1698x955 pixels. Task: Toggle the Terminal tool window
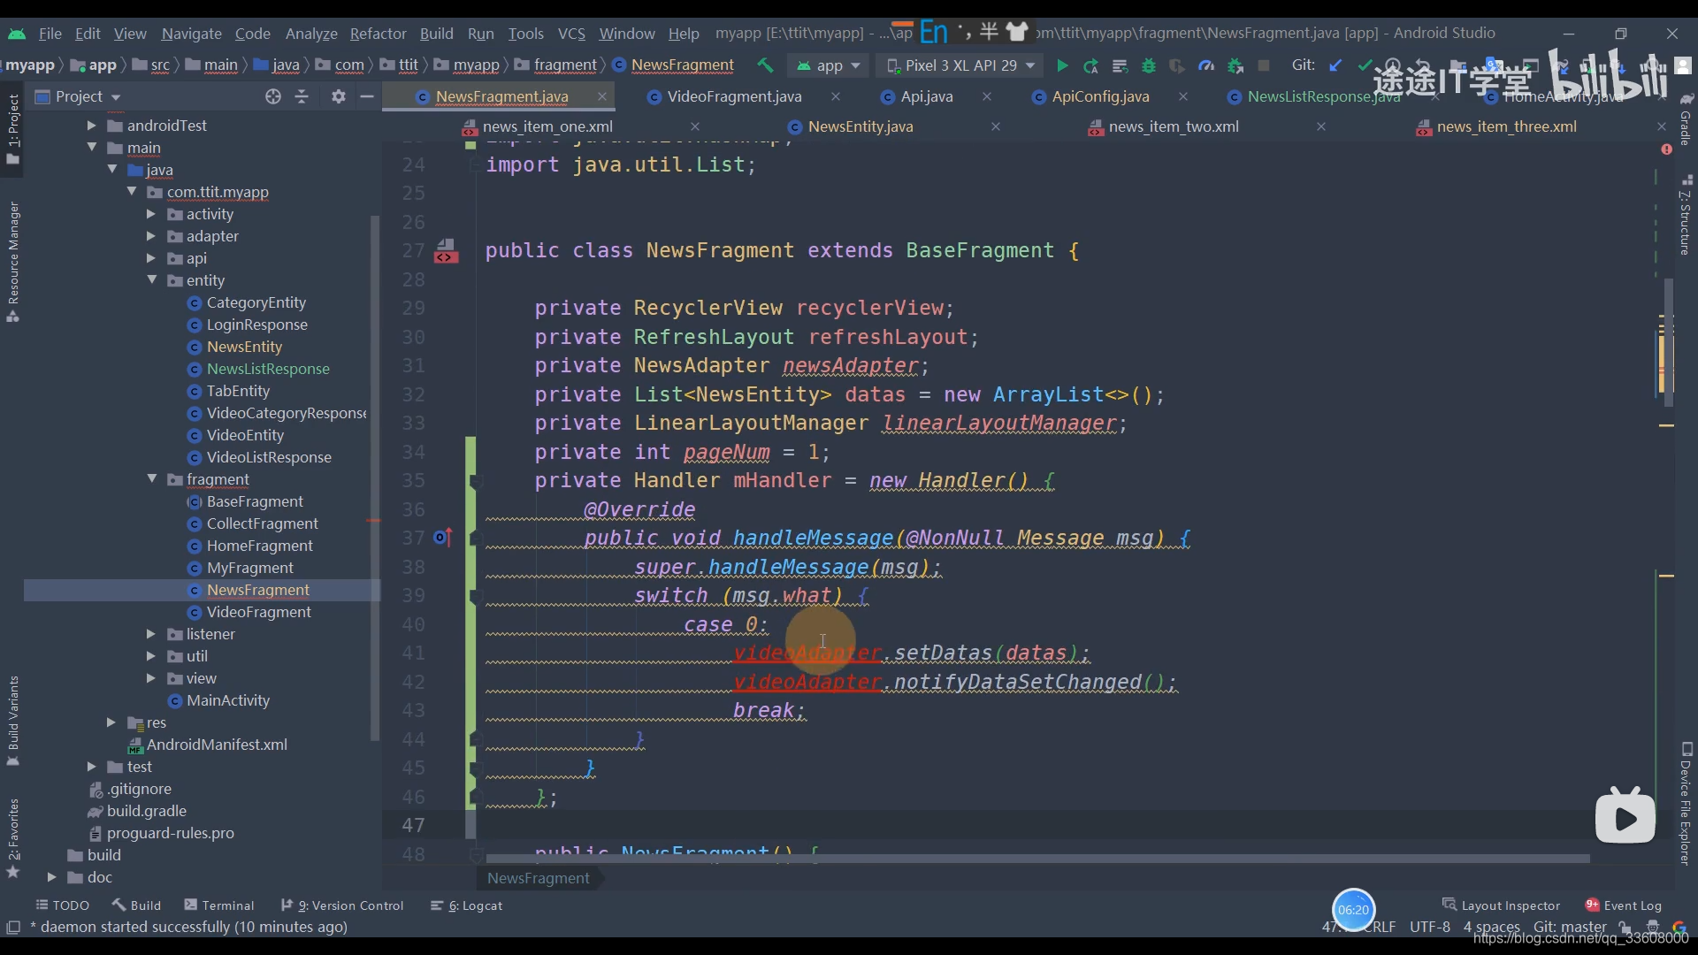[218, 905]
